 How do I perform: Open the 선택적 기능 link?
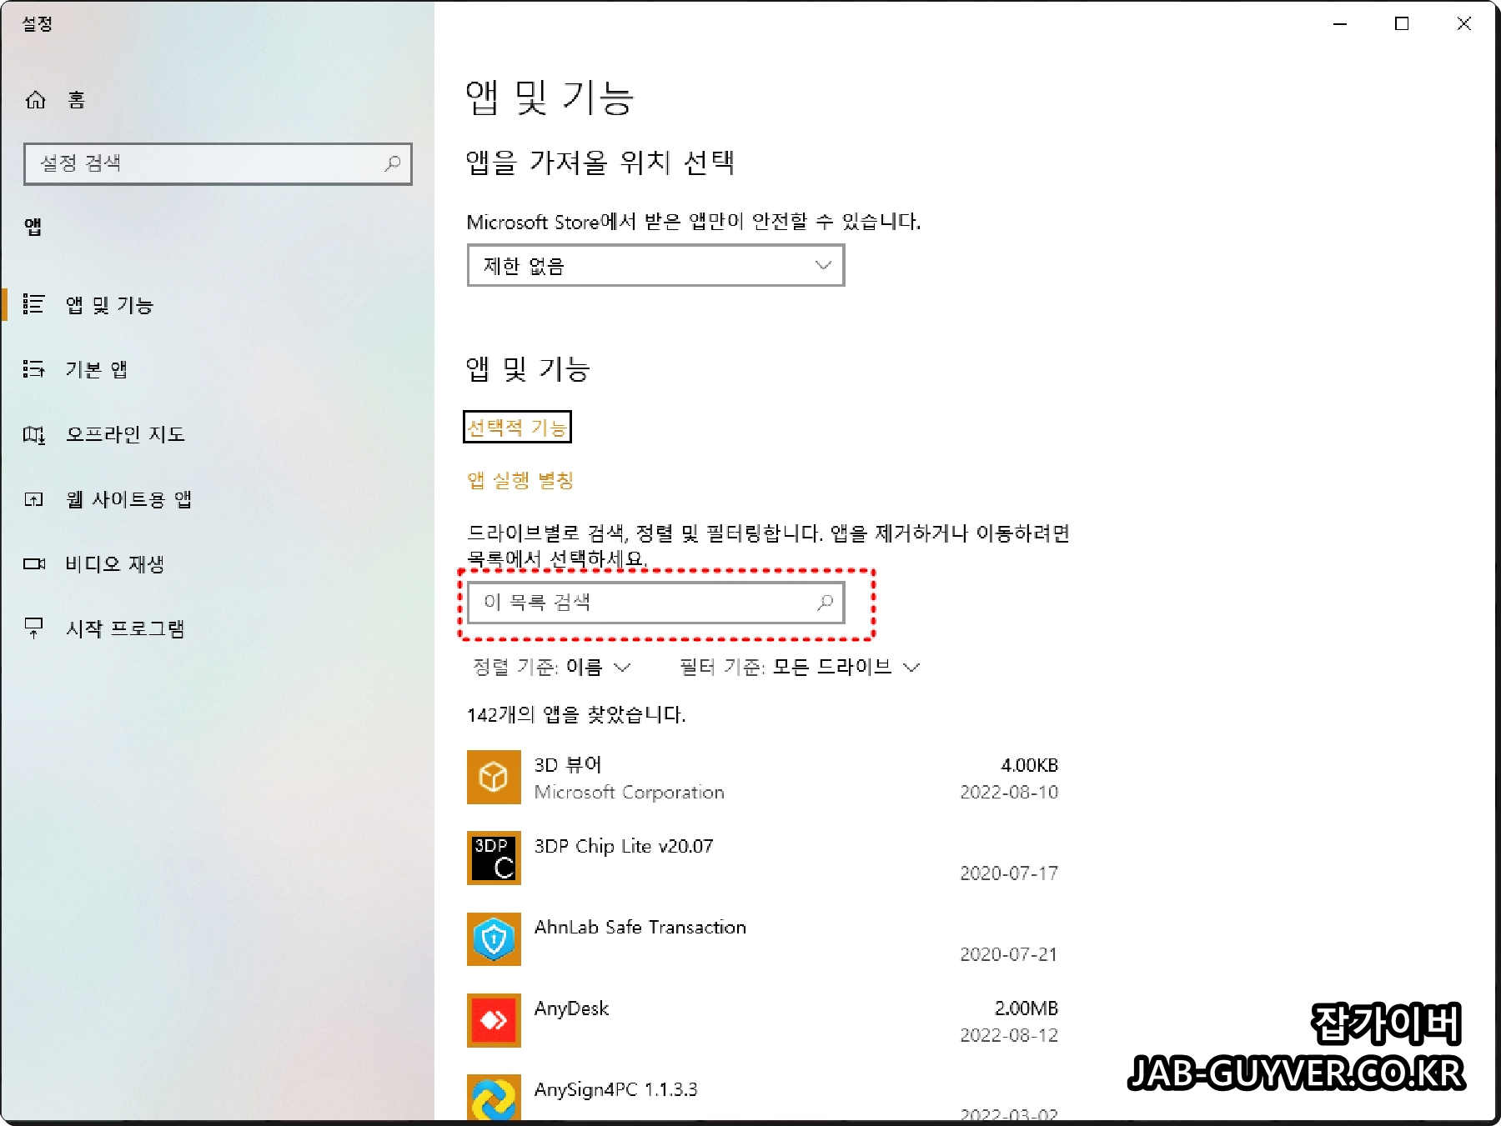pos(517,428)
